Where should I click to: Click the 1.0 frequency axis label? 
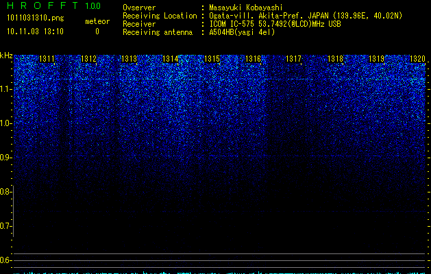pos(5,123)
